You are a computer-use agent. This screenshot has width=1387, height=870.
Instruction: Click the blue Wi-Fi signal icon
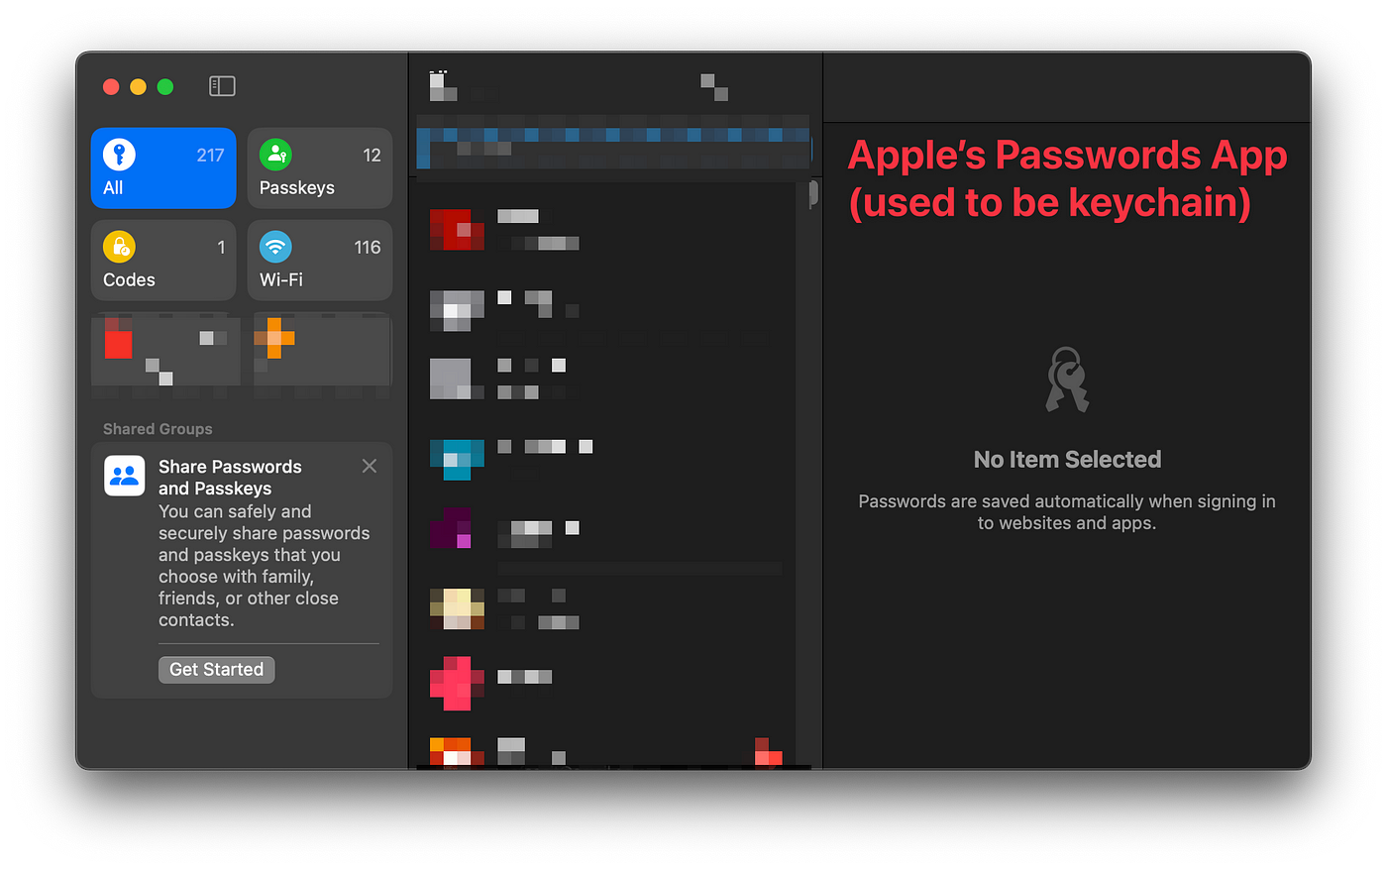click(x=275, y=247)
